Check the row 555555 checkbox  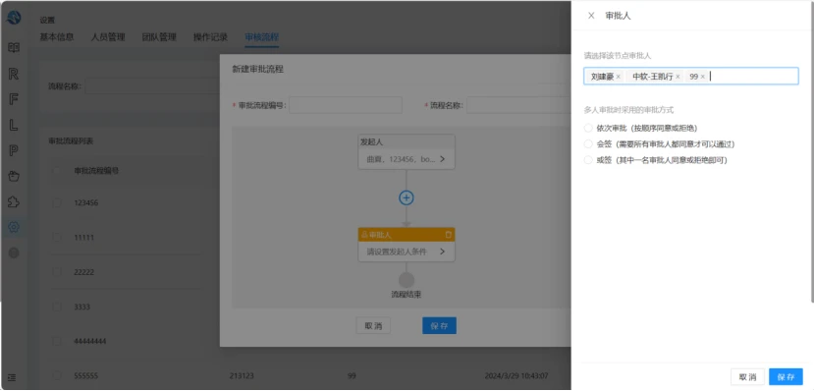(x=57, y=375)
